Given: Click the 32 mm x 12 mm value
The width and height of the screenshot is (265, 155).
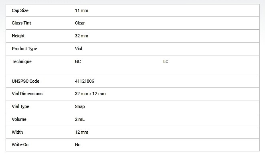Looking at the screenshot, I should coord(90,94).
